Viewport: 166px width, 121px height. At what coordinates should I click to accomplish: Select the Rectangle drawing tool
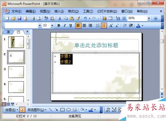click(x=62, y=110)
